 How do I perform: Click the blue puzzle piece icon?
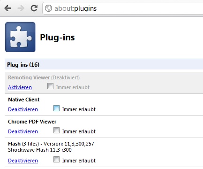(20, 37)
